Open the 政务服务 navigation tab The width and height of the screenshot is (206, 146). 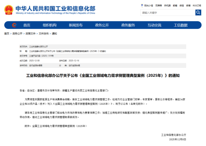coord(128,25)
